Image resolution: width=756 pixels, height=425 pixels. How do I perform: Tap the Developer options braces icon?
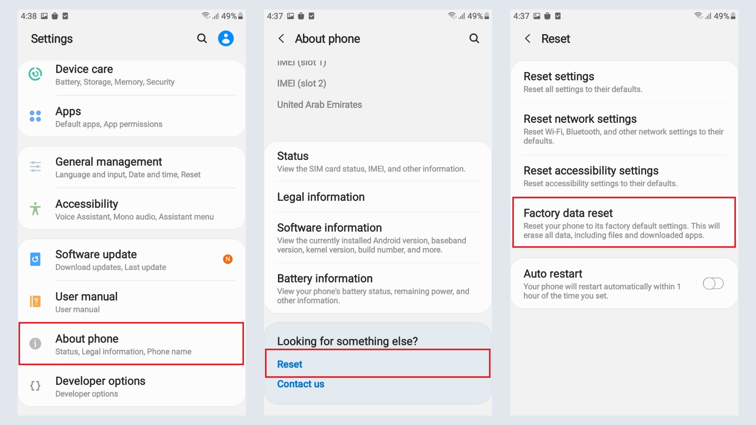35,386
